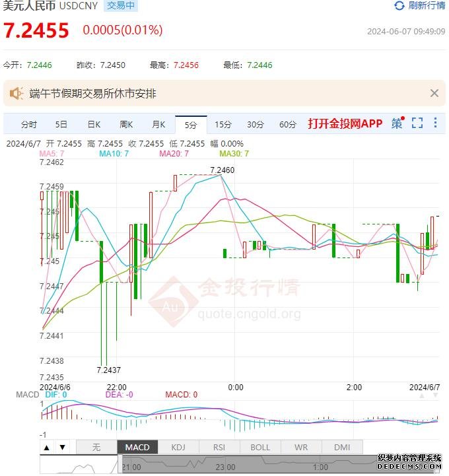Click the MA20 legend label
Screen dimensions: 449x476
pyautogui.click(x=174, y=154)
